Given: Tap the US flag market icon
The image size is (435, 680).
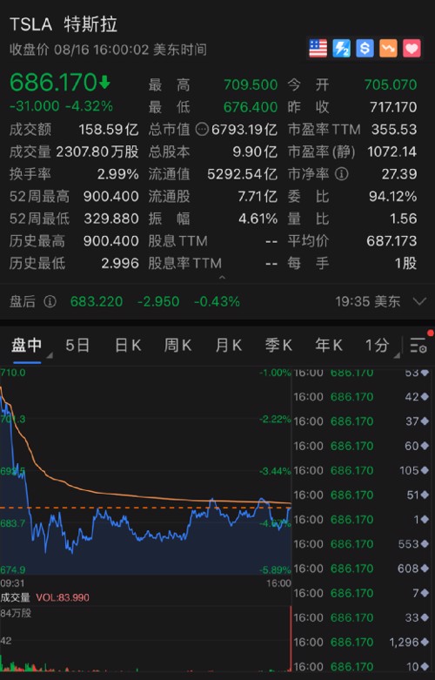Looking at the screenshot, I should [318, 48].
